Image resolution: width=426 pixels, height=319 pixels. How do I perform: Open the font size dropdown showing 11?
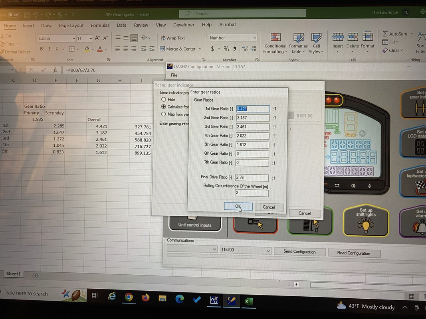(91, 39)
